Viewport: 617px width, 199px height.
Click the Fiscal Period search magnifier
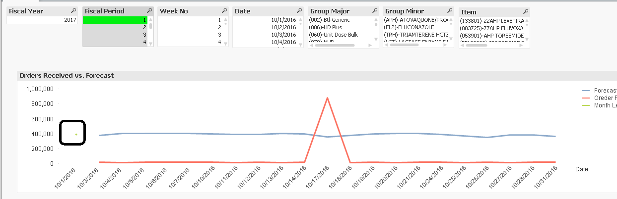(x=149, y=11)
